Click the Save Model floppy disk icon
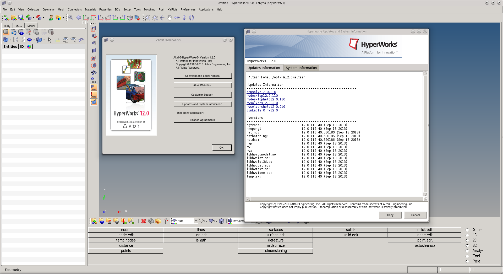Screen dimensions: 503x274 (21, 18)
